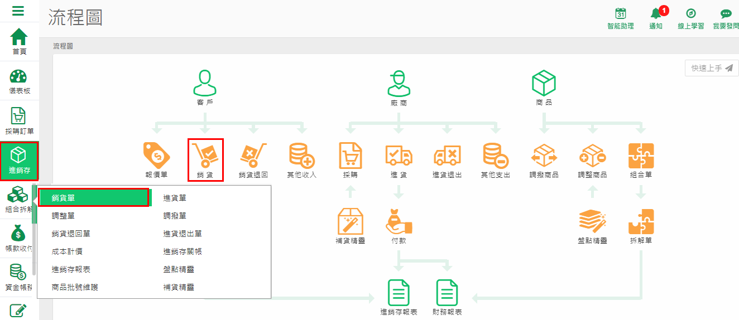Open 盤點精靈 flowchart icon
The height and width of the screenshot is (320, 739).
pos(593,222)
